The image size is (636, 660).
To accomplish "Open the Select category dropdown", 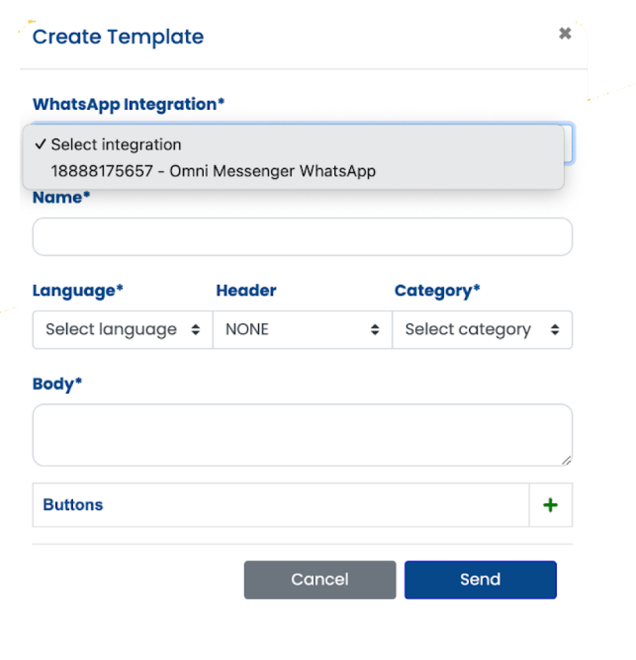I will point(482,330).
